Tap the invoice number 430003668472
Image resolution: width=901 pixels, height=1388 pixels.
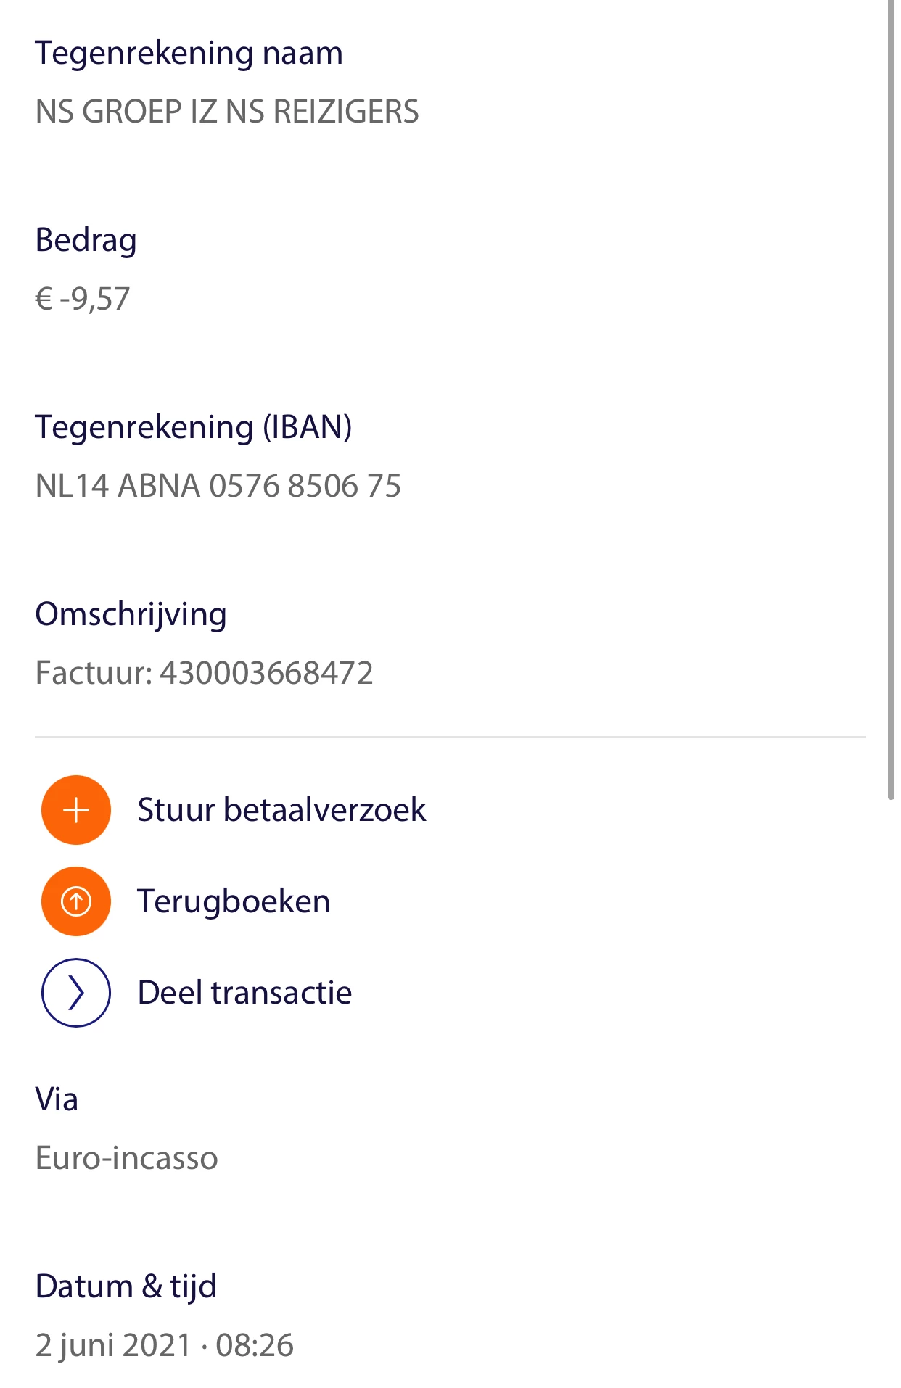pos(266,673)
